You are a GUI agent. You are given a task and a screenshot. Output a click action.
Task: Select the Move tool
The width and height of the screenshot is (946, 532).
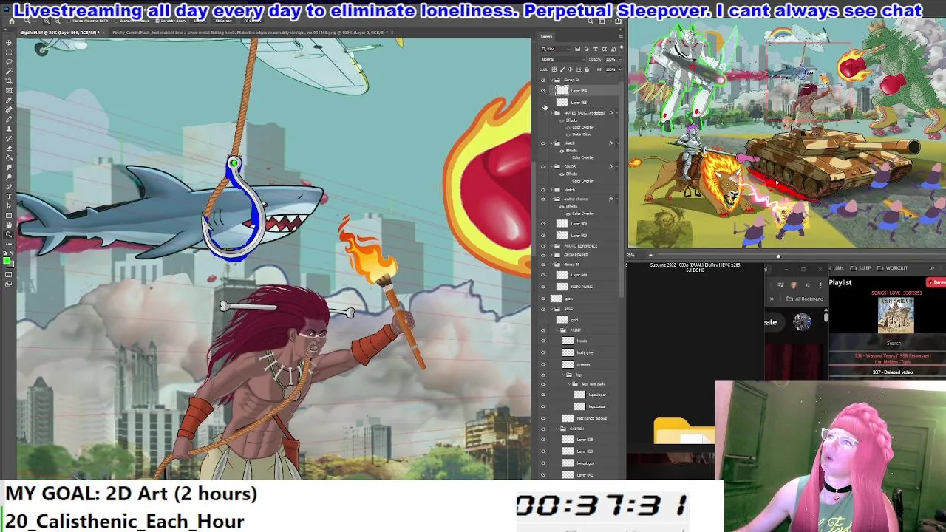pos(9,43)
